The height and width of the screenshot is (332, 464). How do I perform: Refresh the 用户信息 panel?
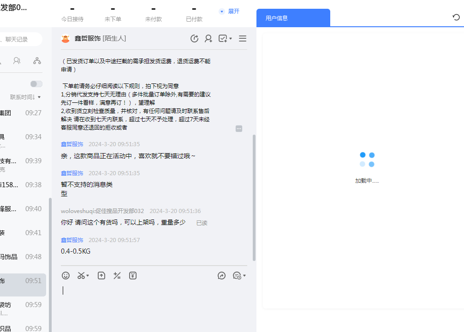456,18
